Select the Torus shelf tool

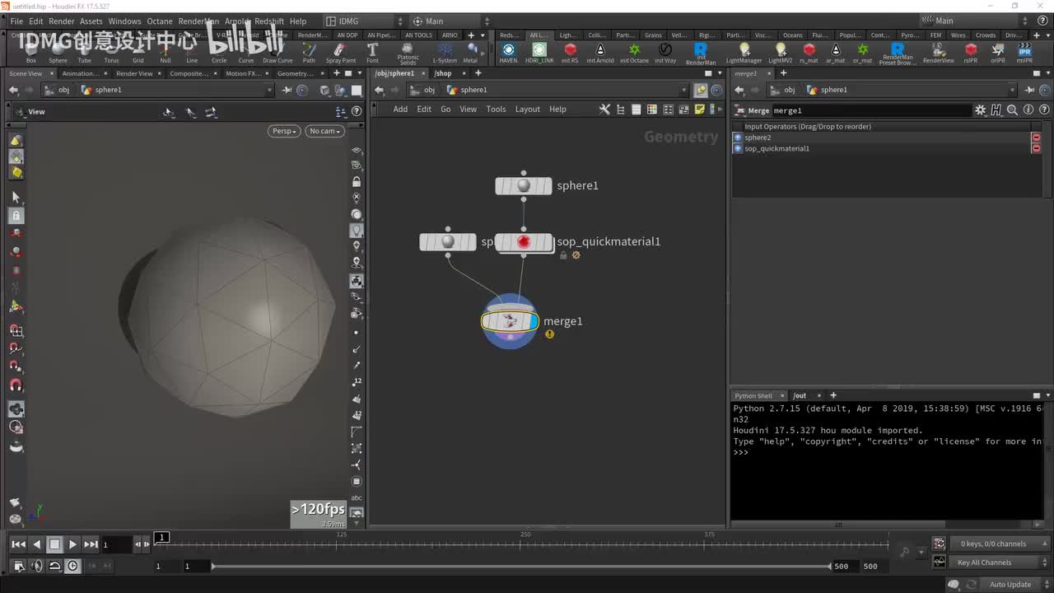(x=111, y=53)
